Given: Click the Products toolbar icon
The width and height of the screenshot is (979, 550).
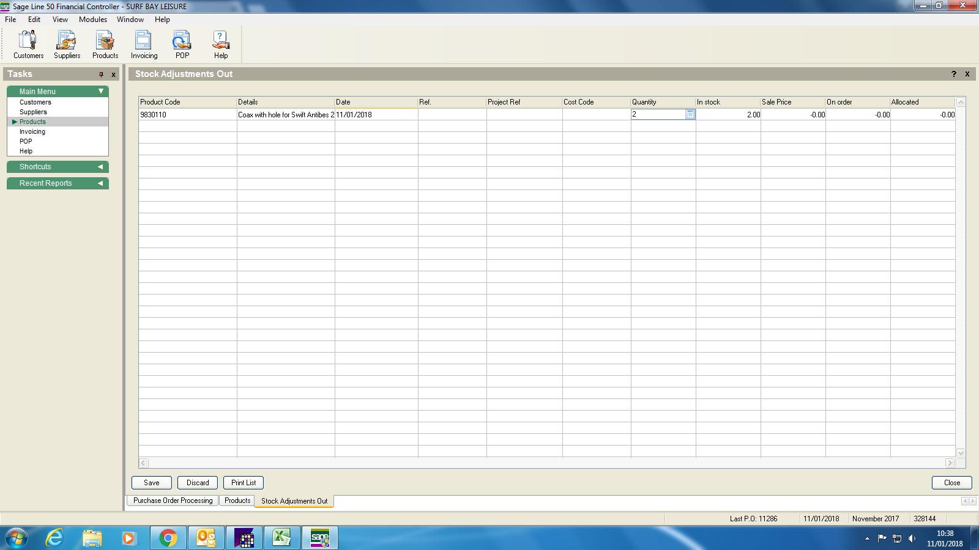Looking at the screenshot, I should [x=105, y=45].
